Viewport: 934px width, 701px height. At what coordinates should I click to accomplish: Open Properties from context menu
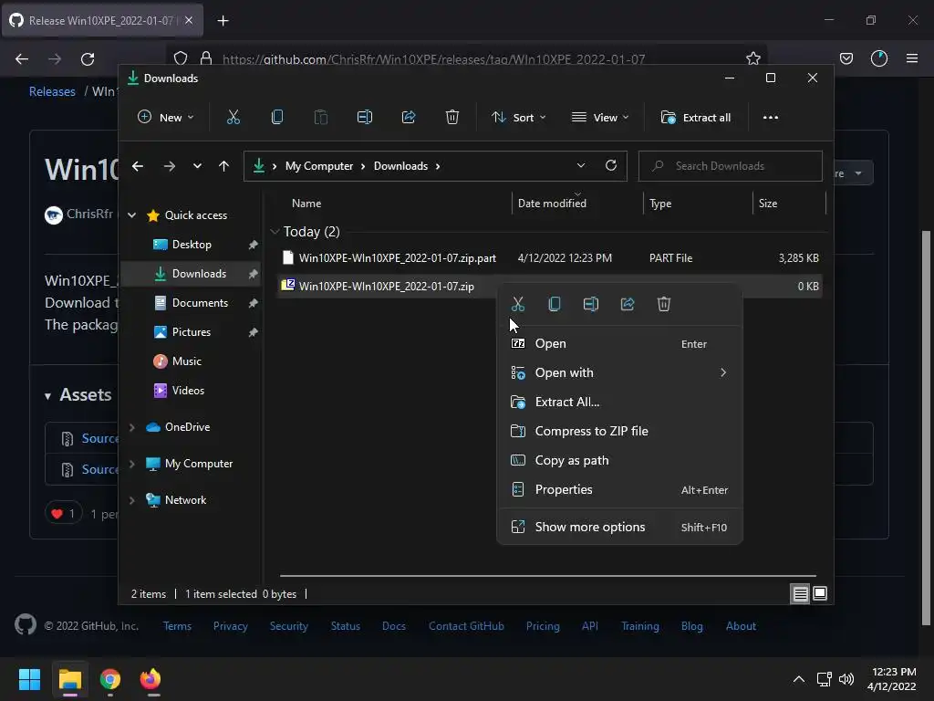pos(619,490)
